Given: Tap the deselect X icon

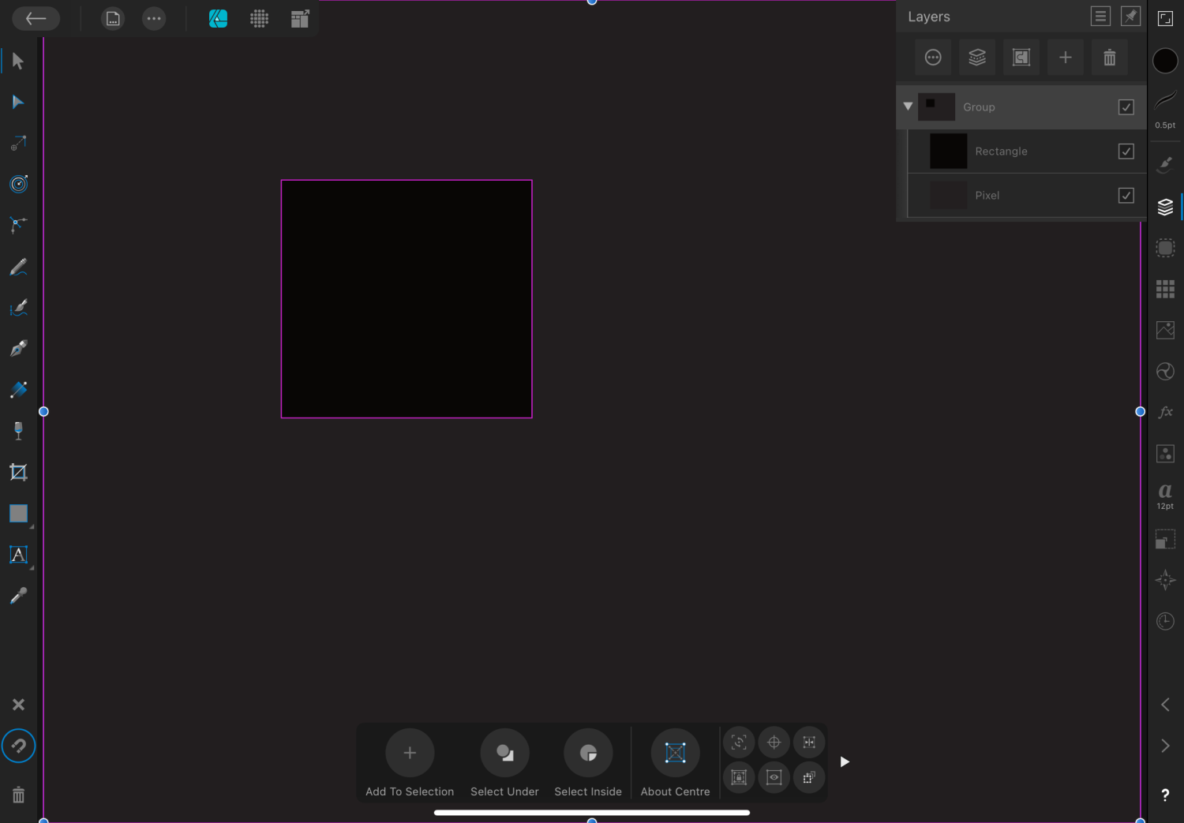Looking at the screenshot, I should click(x=18, y=705).
